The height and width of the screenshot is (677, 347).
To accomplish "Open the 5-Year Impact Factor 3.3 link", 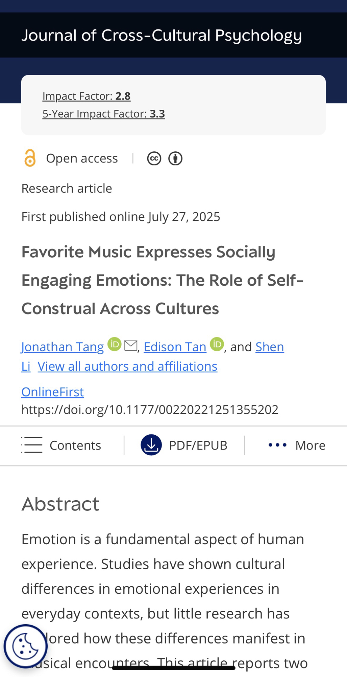I will click(104, 114).
